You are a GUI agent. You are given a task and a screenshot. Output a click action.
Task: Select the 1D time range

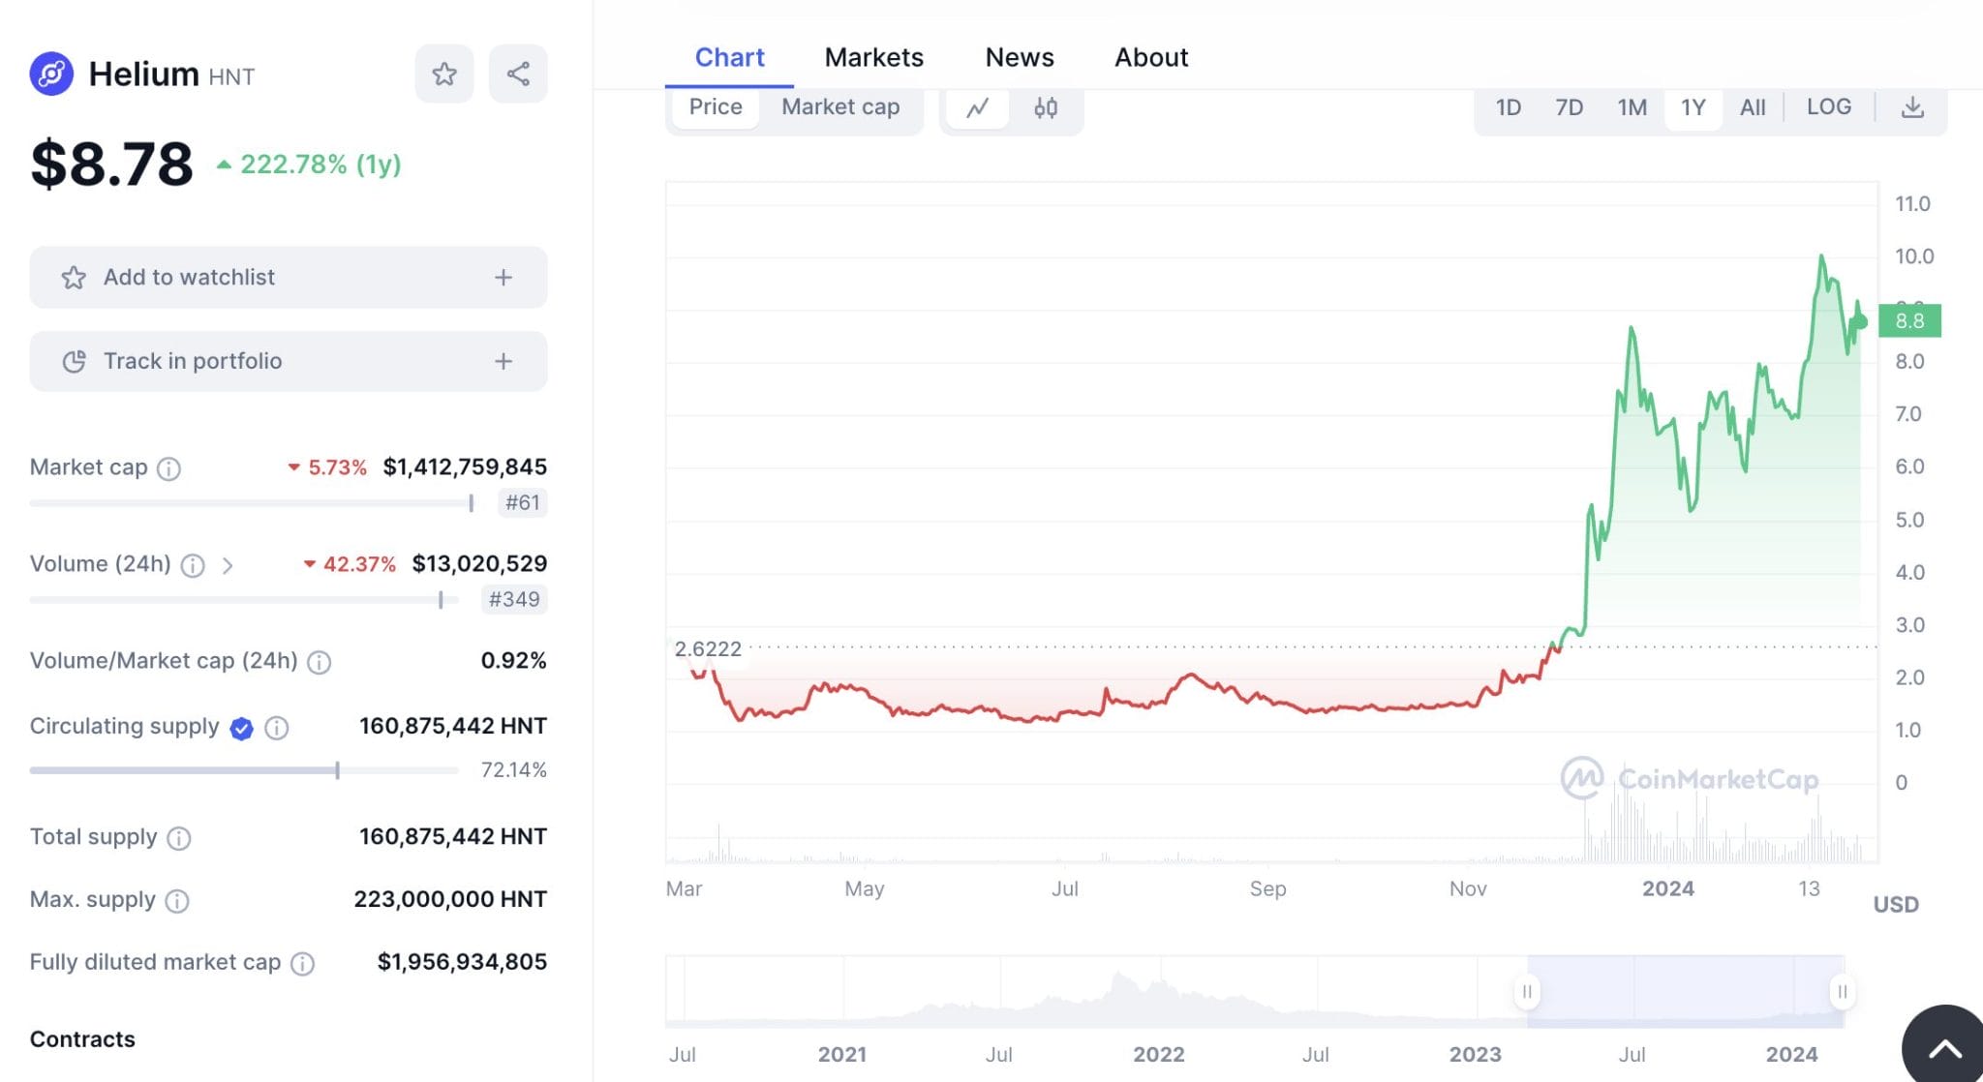point(1508,107)
